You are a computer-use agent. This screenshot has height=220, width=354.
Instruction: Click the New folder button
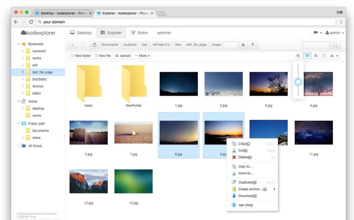(x=80, y=56)
